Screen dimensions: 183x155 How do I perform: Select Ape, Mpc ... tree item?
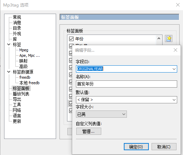click(x=29, y=55)
